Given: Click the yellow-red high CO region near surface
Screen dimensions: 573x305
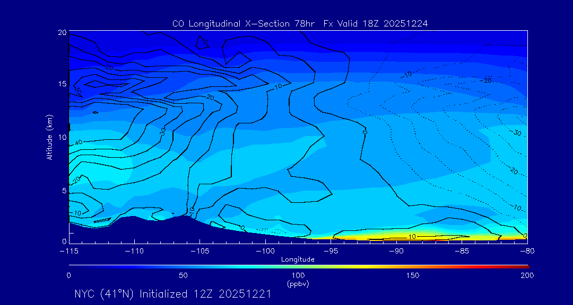Looking at the screenshot, I should (414, 237).
